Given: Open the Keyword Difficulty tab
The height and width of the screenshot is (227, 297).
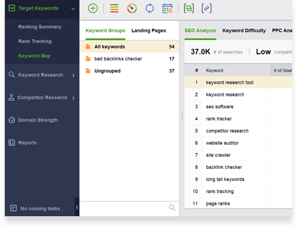Looking at the screenshot, I should coord(244,31).
